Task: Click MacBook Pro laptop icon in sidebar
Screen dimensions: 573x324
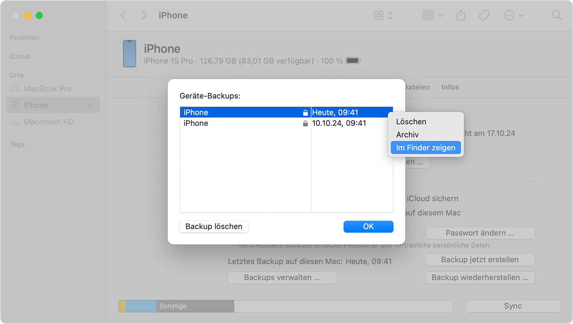Action: pos(15,89)
